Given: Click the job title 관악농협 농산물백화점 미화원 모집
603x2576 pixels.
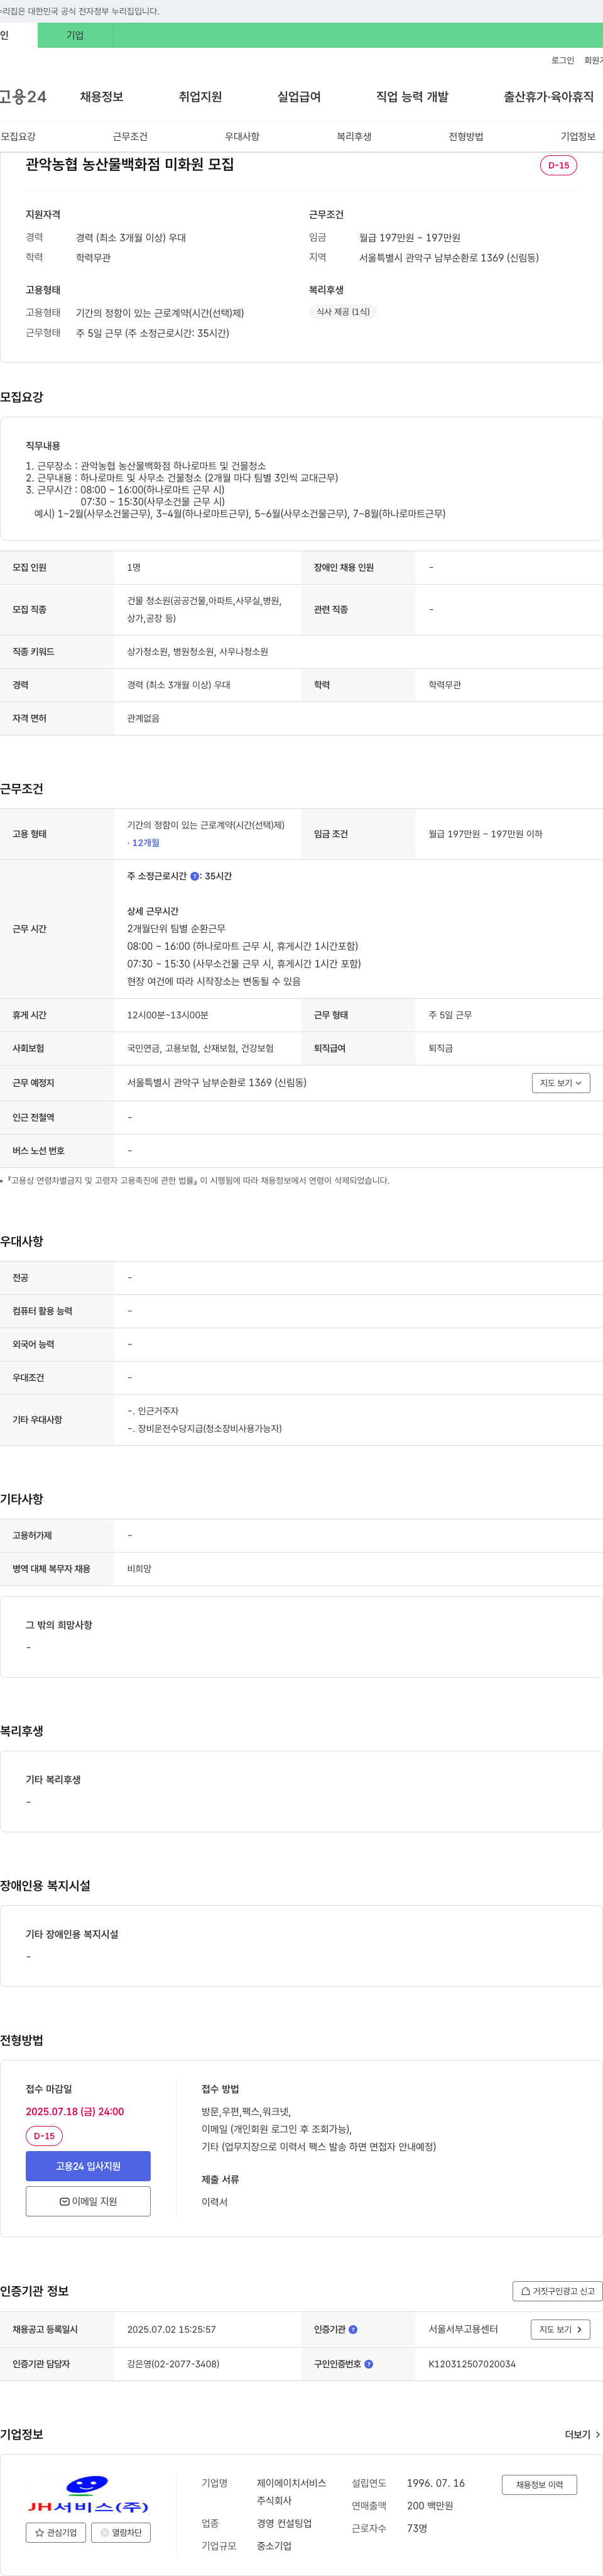Looking at the screenshot, I should click(130, 164).
